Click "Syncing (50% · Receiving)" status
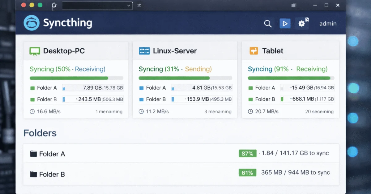 tap(67, 69)
